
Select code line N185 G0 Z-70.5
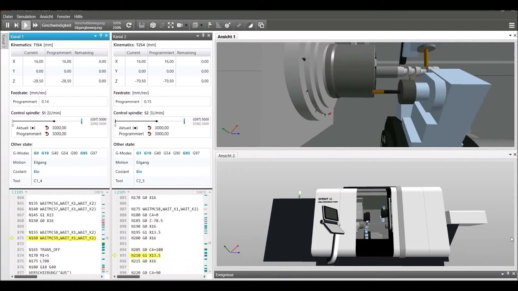pyautogui.click(x=147, y=221)
